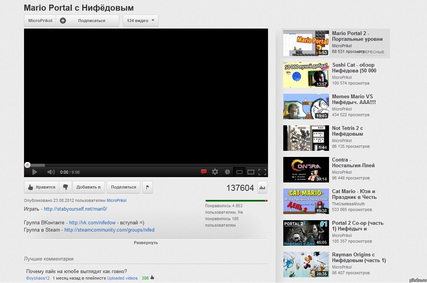The image size is (427, 283).
Task: Open the TheUselessMouth channel name
Action: pos(348,204)
